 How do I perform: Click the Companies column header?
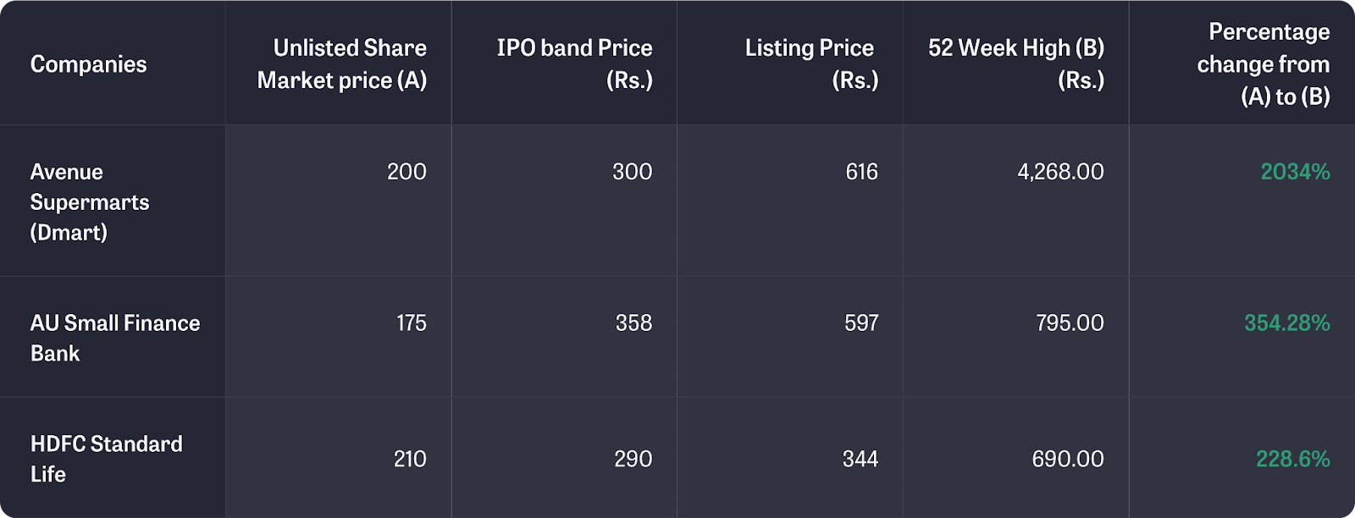tap(88, 64)
